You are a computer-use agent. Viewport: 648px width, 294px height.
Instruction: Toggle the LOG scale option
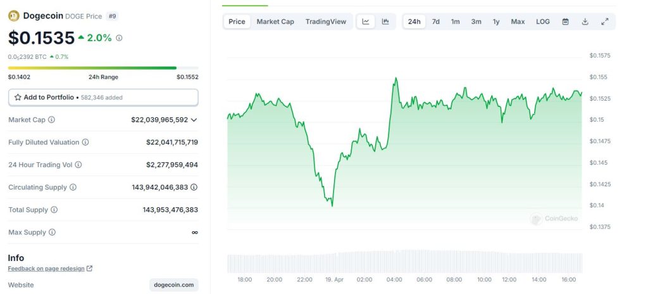click(x=543, y=22)
